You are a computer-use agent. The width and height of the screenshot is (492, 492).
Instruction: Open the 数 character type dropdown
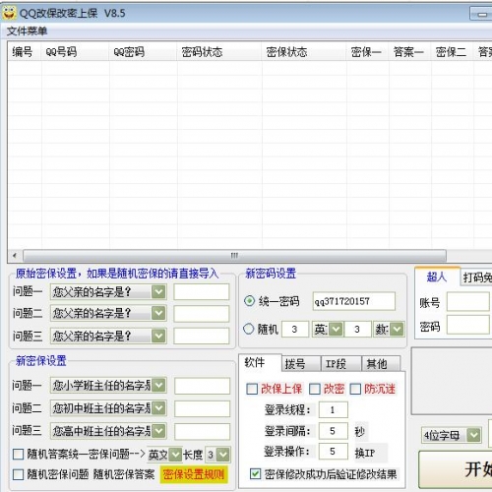click(397, 329)
